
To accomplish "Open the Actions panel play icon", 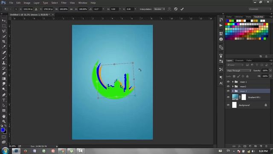I will (x=221, y=26).
